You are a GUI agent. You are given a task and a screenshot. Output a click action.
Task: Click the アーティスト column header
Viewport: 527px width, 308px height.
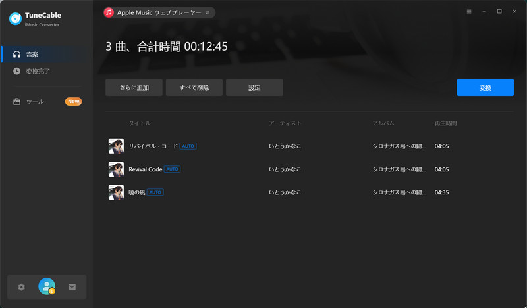[285, 123]
